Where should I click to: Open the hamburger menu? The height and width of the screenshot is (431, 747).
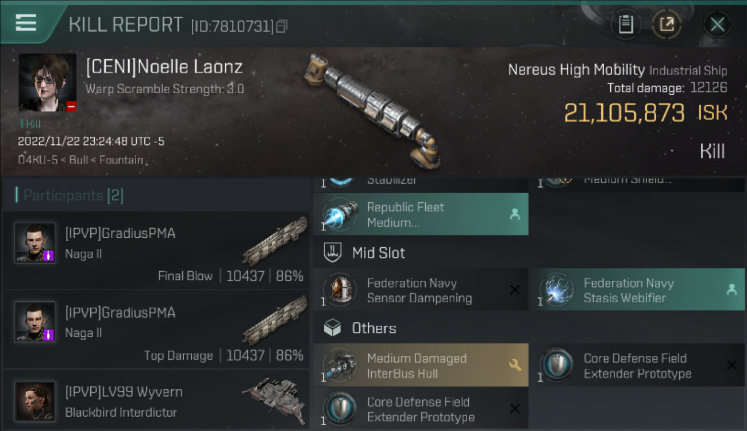[26, 23]
